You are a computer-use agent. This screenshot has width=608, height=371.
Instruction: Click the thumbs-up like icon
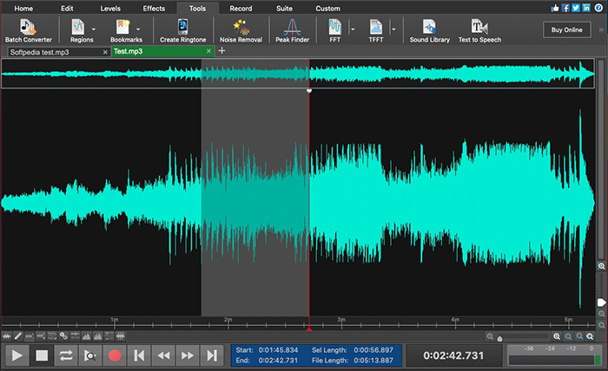[x=555, y=8]
